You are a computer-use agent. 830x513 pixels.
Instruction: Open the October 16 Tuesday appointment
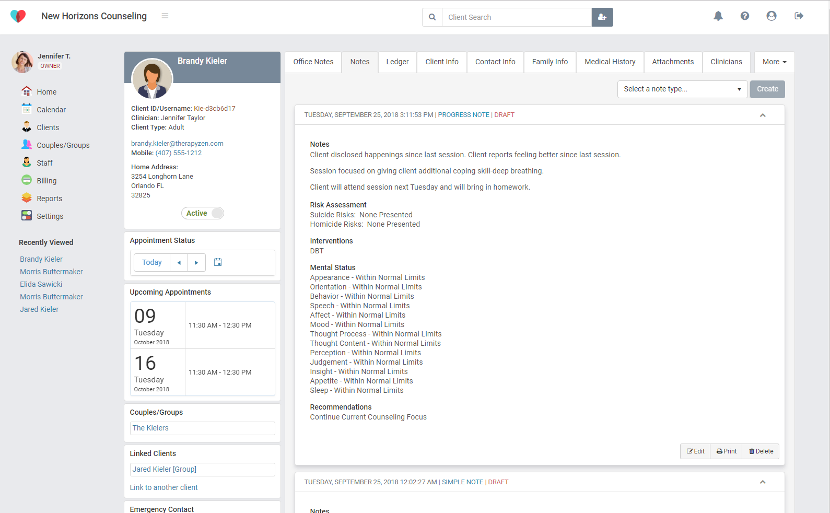203,372
